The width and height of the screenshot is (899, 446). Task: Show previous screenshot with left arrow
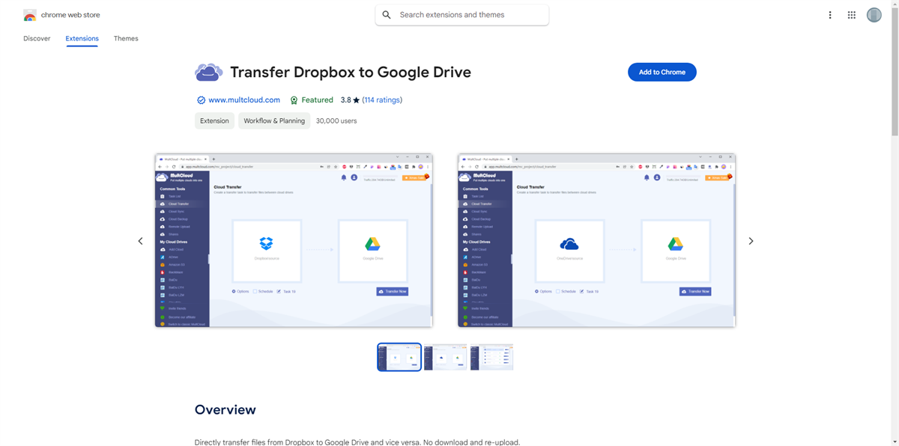[x=140, y=241]
